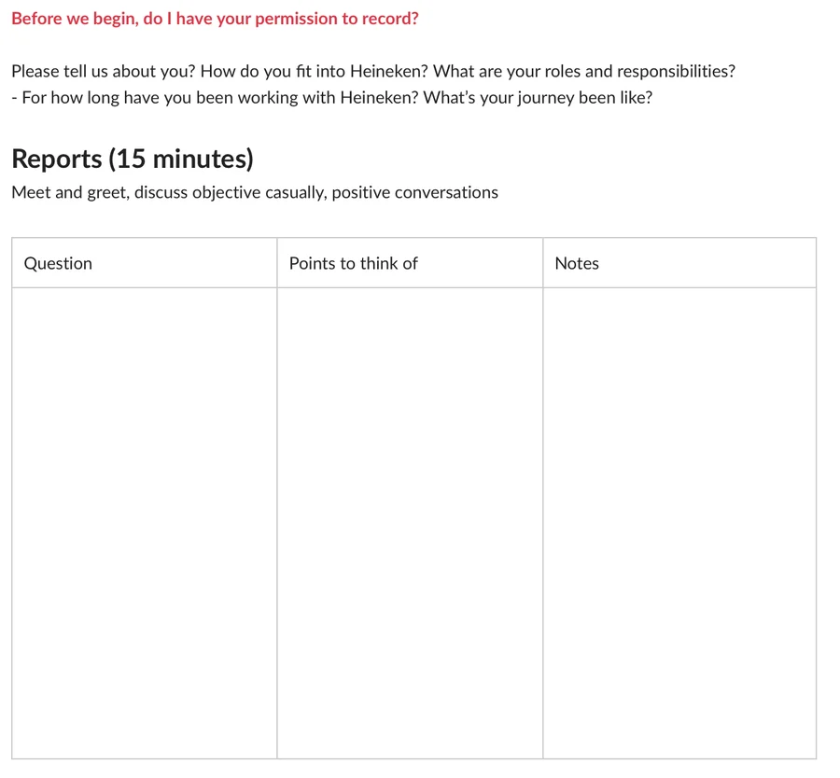Click the 'For how long have you been working' line

point(332,97)
